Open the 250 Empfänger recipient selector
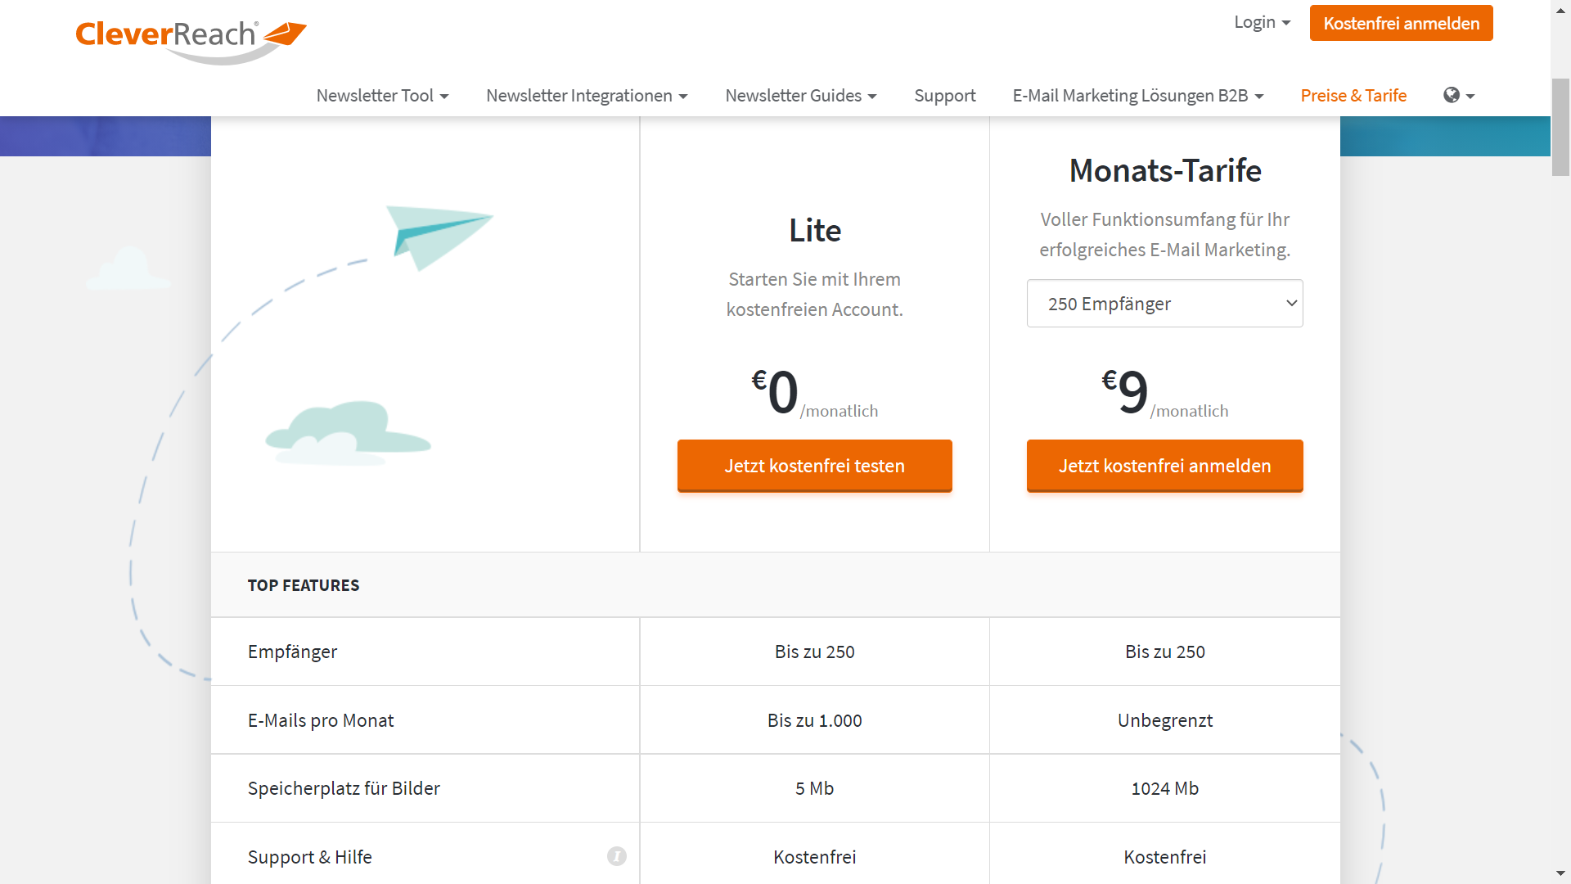The width and height of the screenshot is (1571, 884). pyautogui.click(x=1164, y=304)
